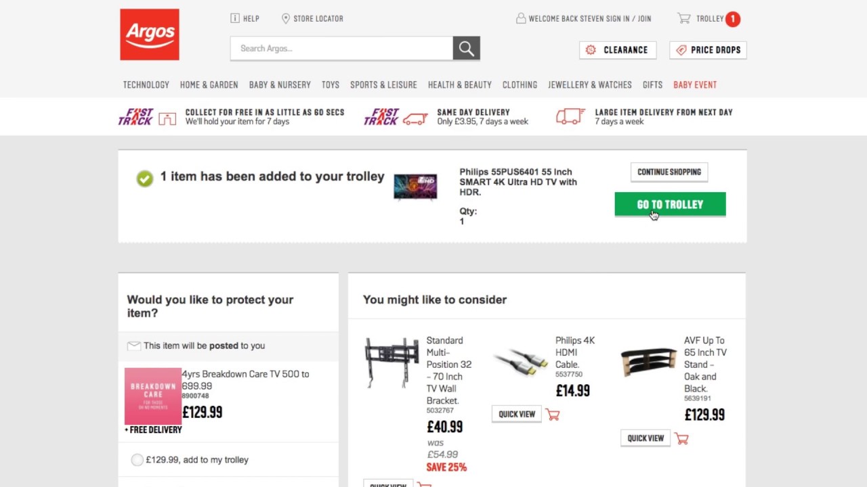Open the trolley cart icon in header

(x=684, y=19)
